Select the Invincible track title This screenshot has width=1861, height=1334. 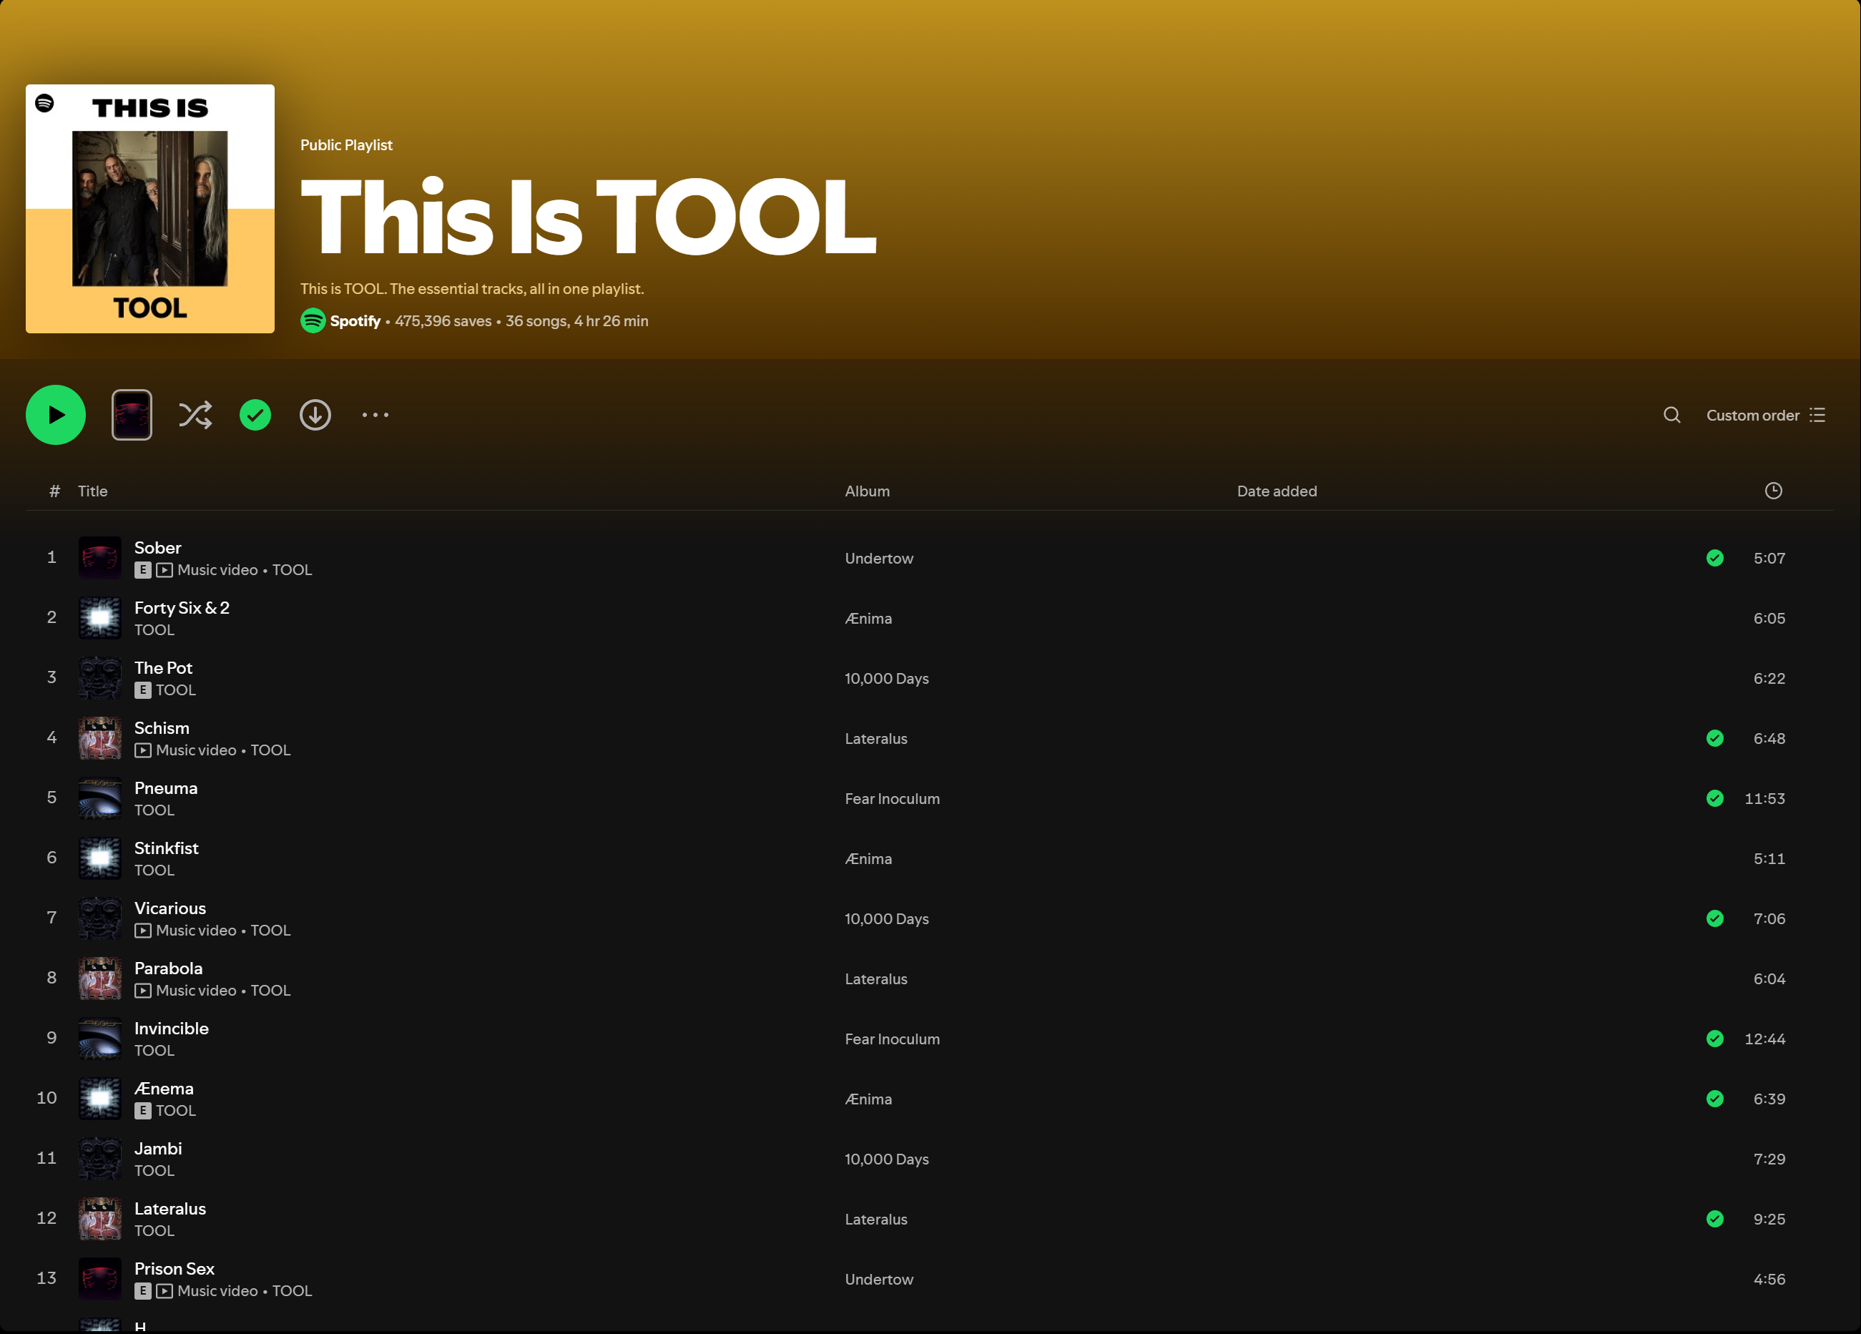pos(172,1029)
